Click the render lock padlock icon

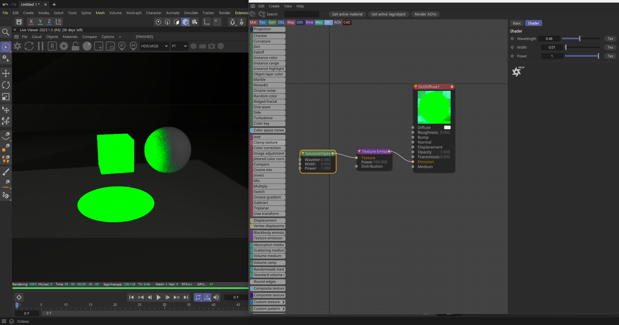[x=75, y=46]
